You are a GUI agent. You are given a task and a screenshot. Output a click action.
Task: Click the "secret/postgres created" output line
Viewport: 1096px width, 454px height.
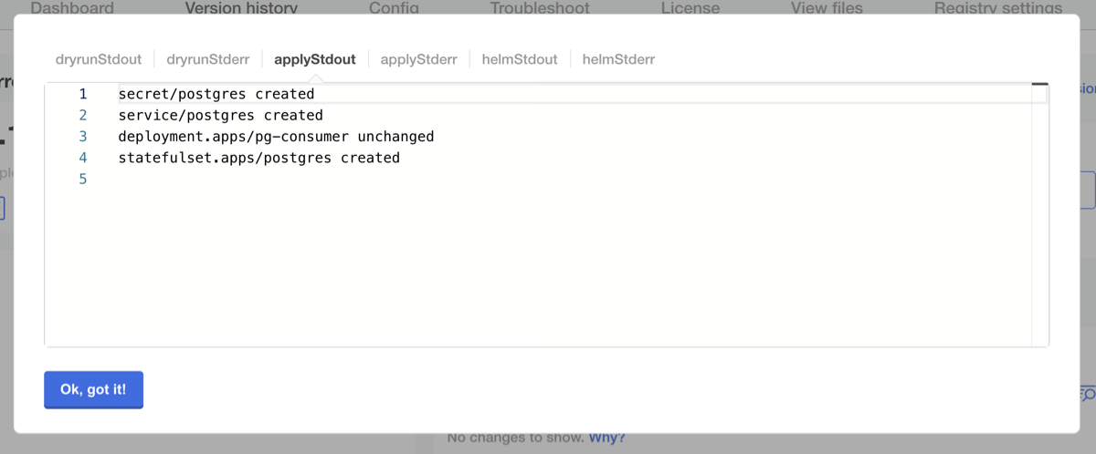(216, 94)
